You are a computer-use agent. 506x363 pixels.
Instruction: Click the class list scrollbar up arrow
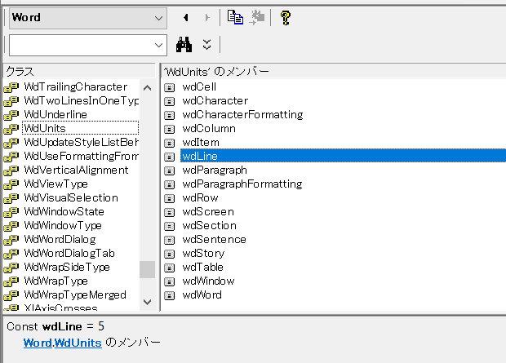pos(147,87)
